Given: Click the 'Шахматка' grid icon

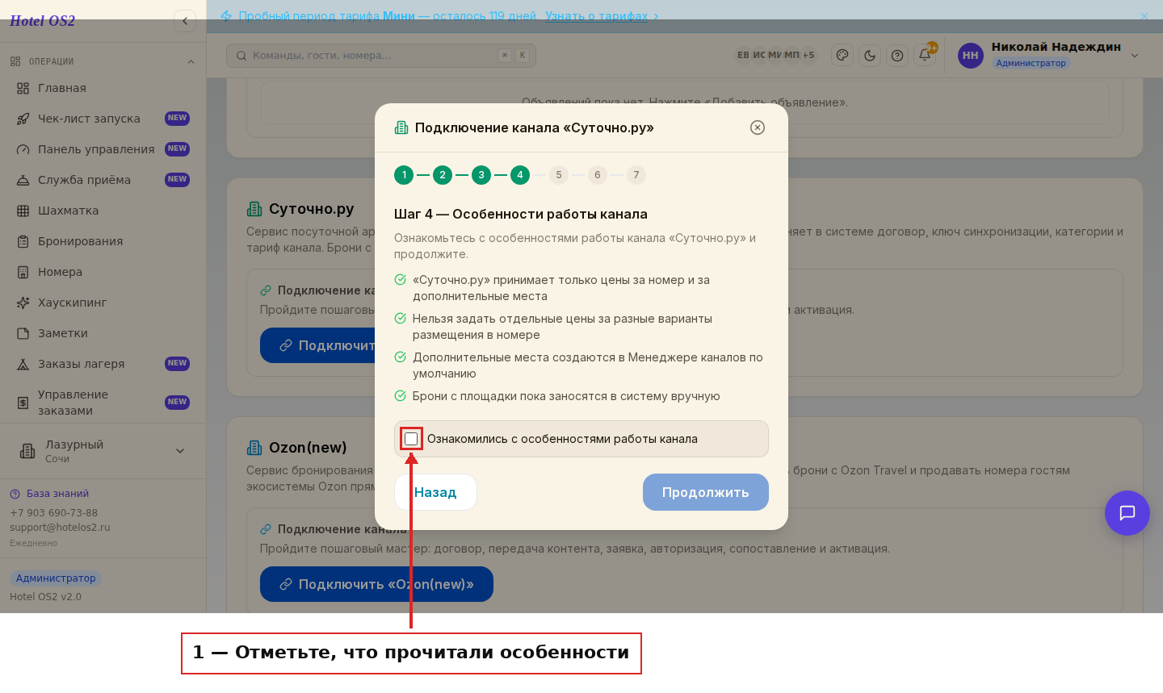Looking at the screenshot, I should (x=23, y=211).
